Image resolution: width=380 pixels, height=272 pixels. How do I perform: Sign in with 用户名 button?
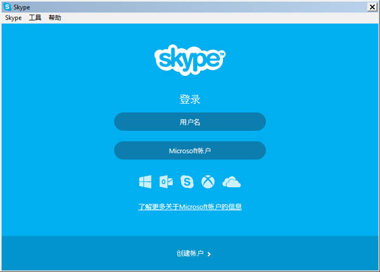[190, 121]
